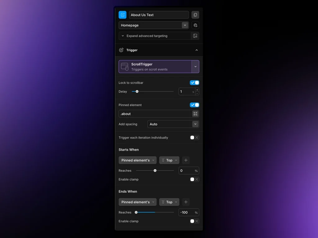Open the ScrollTrigger type dropdown
This screenshot has width=318, height=238.
195,67
